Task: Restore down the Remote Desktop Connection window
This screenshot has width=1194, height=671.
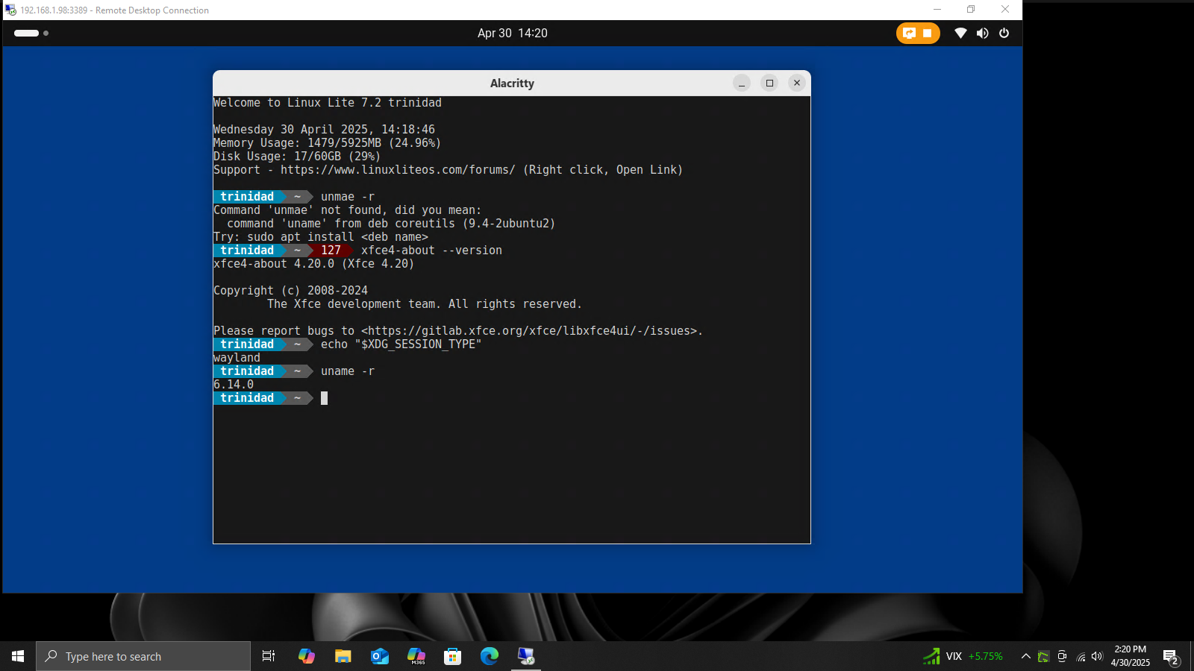Action: point(971,10)
